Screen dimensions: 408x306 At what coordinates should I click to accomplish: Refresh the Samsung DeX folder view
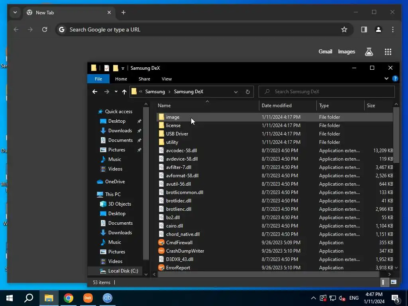(248, 92)
